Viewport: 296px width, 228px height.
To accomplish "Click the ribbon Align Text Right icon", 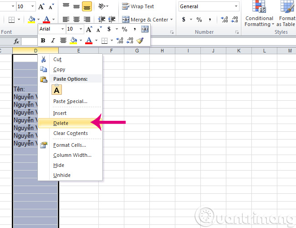I will (87, 19).
